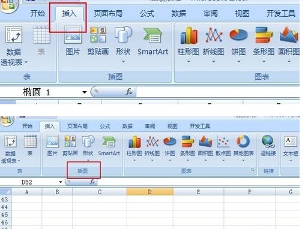Click the 折线图 icon in the lower ribbon

pos(152,141)
